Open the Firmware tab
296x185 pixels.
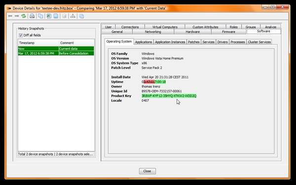(x=228, y=31)
